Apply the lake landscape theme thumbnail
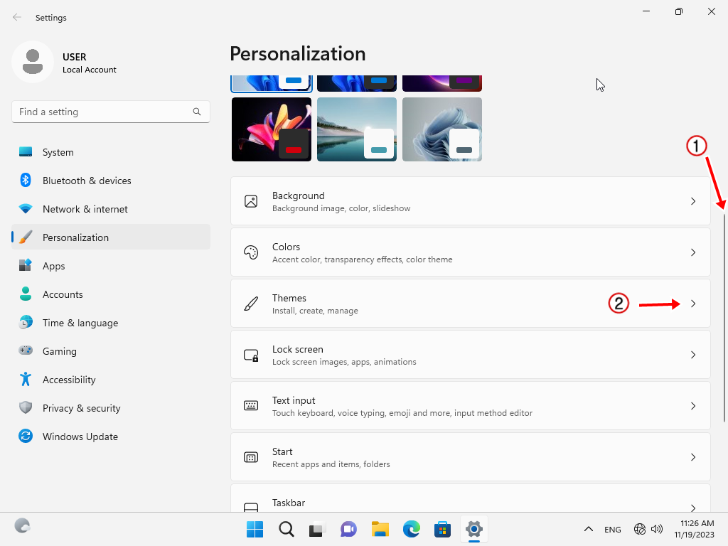 point(356,129)
